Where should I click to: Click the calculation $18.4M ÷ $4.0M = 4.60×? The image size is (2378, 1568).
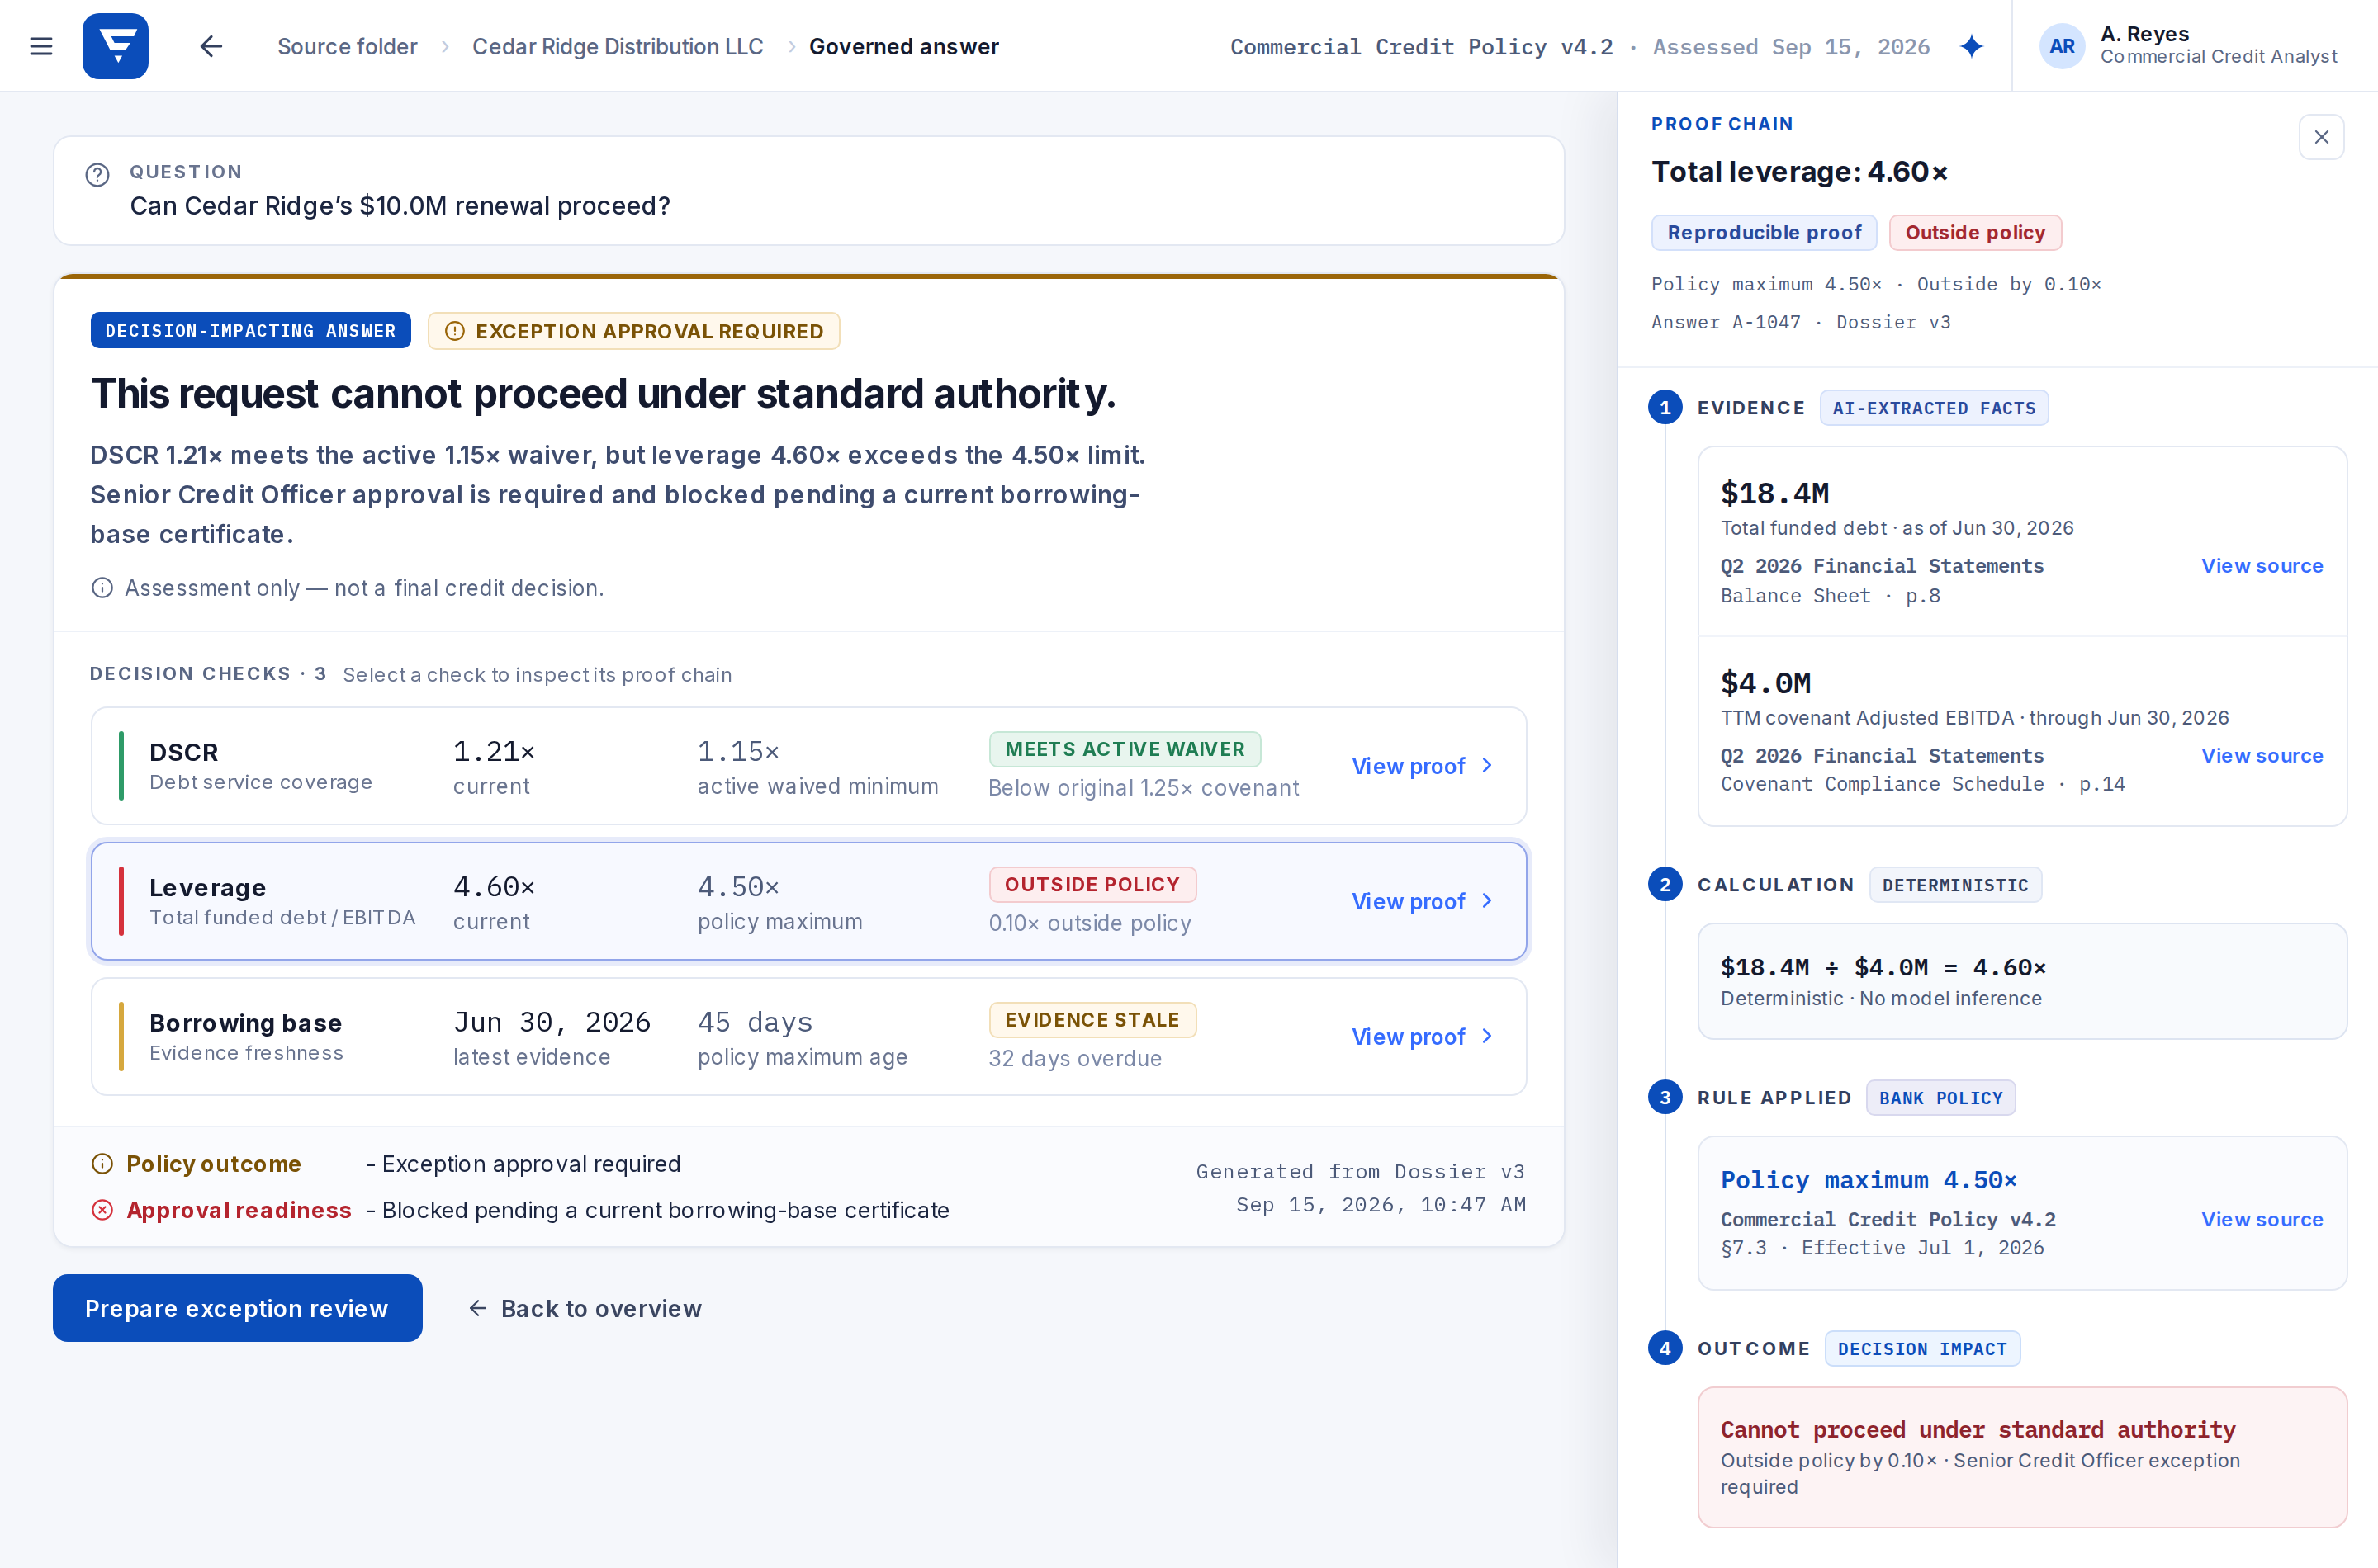[1883, 967]
